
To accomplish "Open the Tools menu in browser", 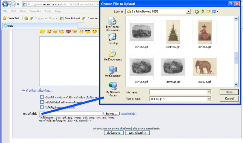I will (48, 11).
